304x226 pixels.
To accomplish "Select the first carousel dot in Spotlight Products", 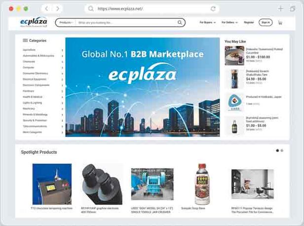I will click(x=277, y=151).
